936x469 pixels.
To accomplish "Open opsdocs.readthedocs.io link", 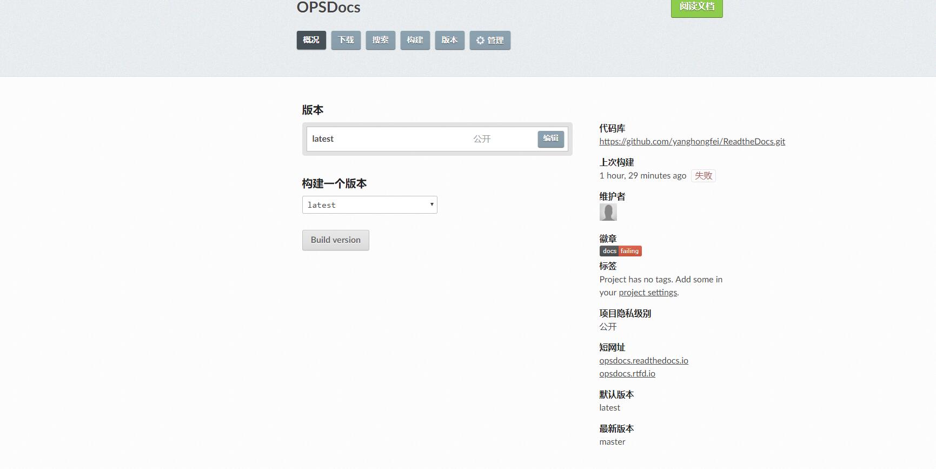I will point(643,361).
